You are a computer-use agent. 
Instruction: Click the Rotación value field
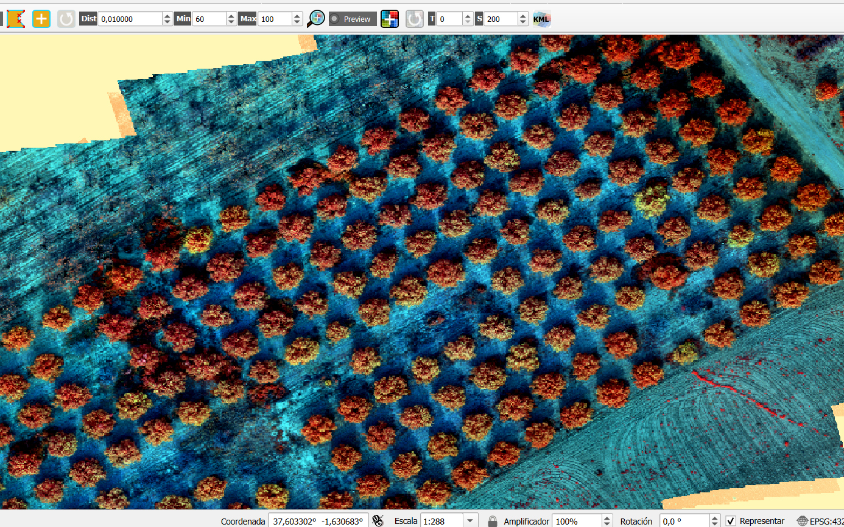click(x=684, y=521)
